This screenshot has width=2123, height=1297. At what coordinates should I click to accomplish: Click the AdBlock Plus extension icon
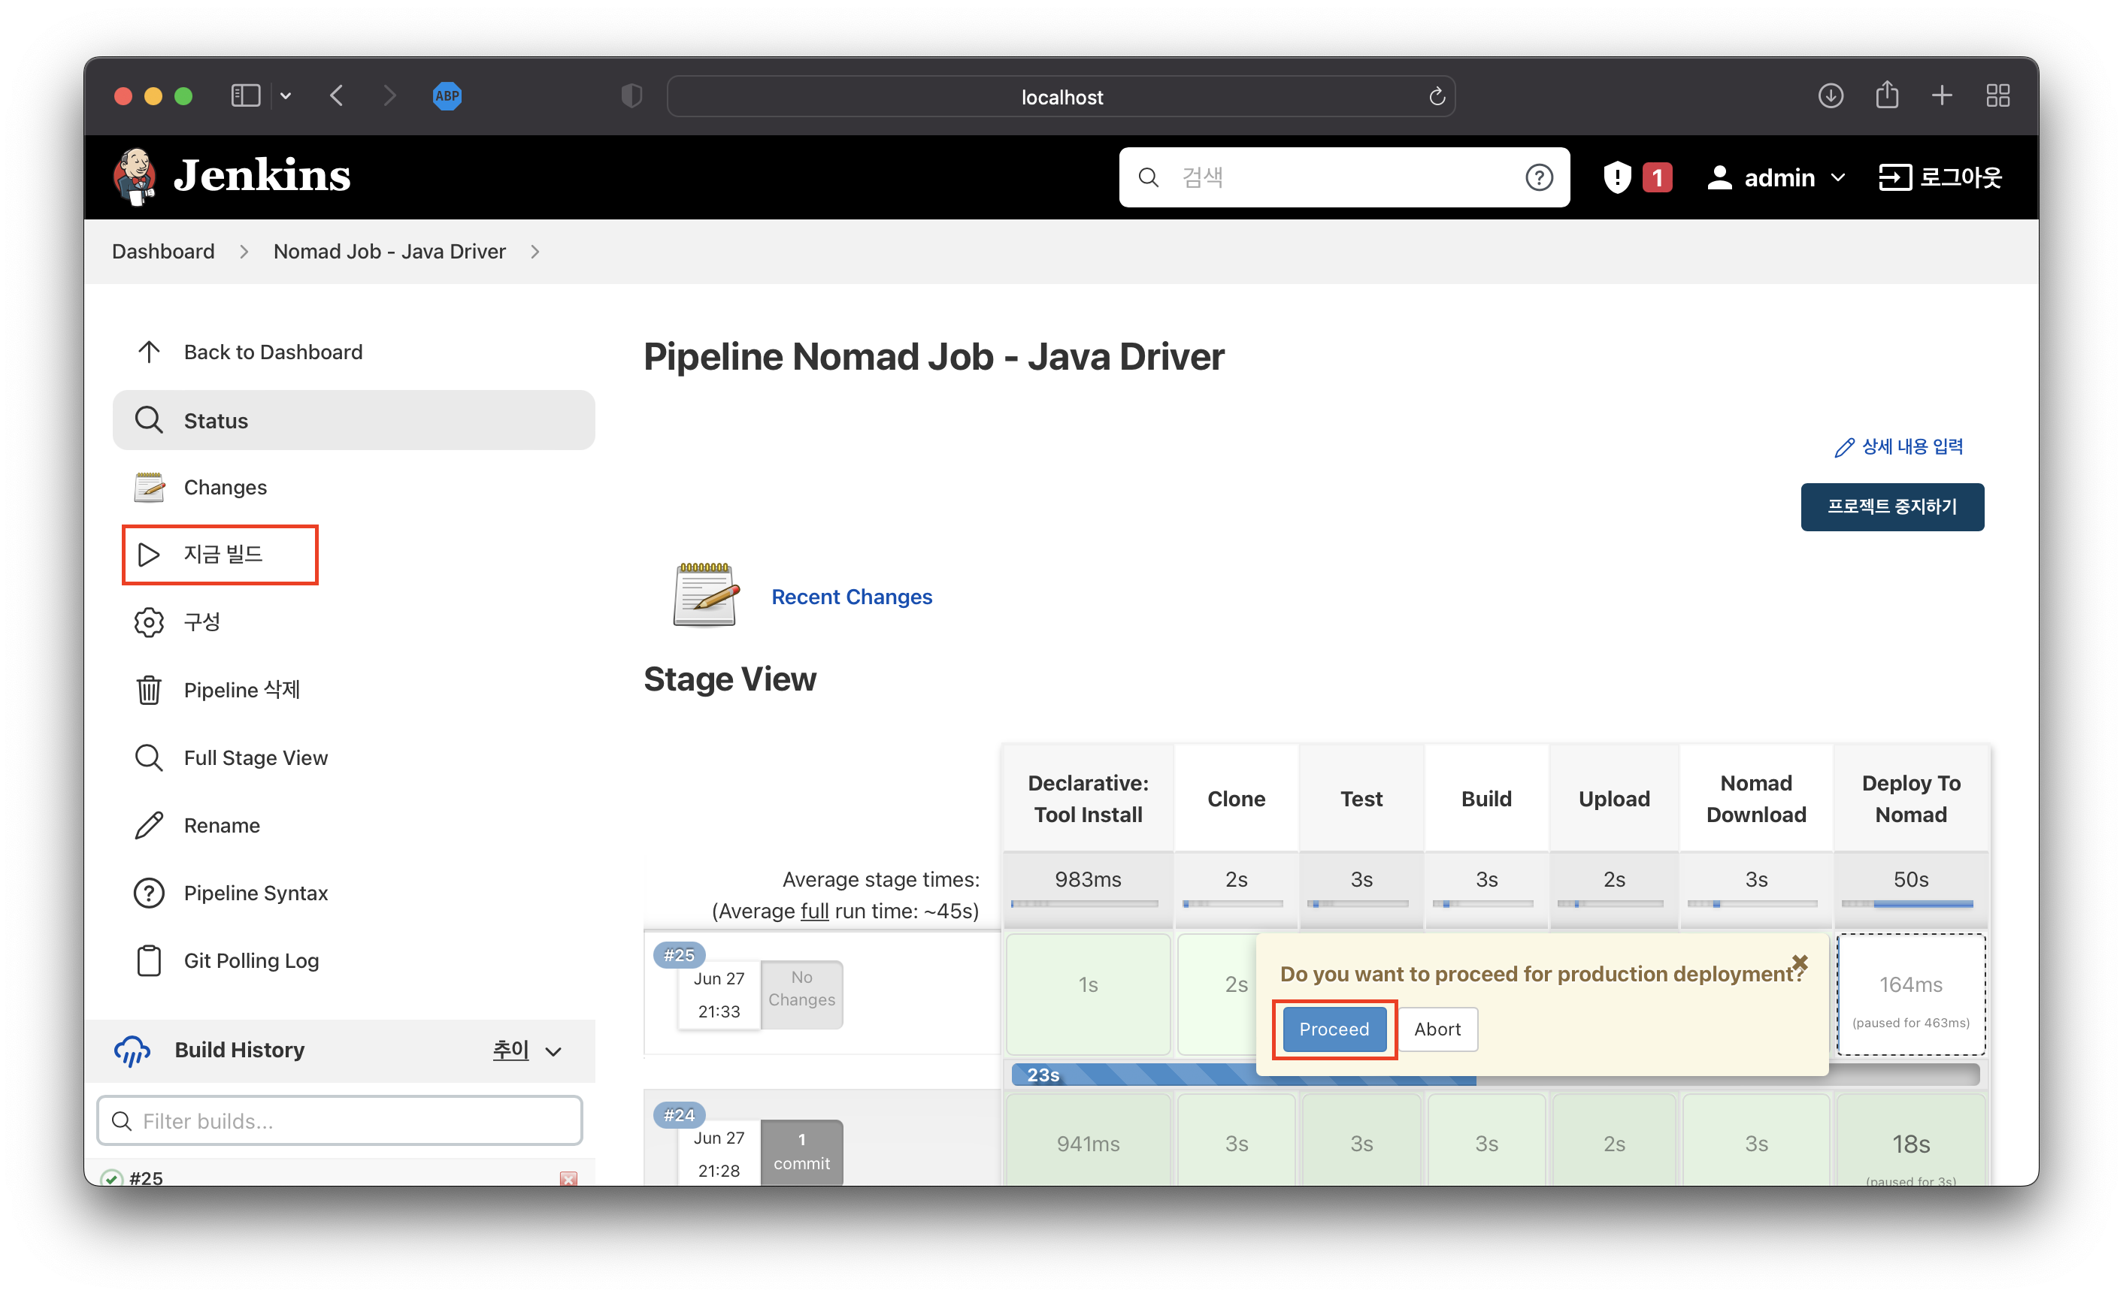click(x=447, y=95)
